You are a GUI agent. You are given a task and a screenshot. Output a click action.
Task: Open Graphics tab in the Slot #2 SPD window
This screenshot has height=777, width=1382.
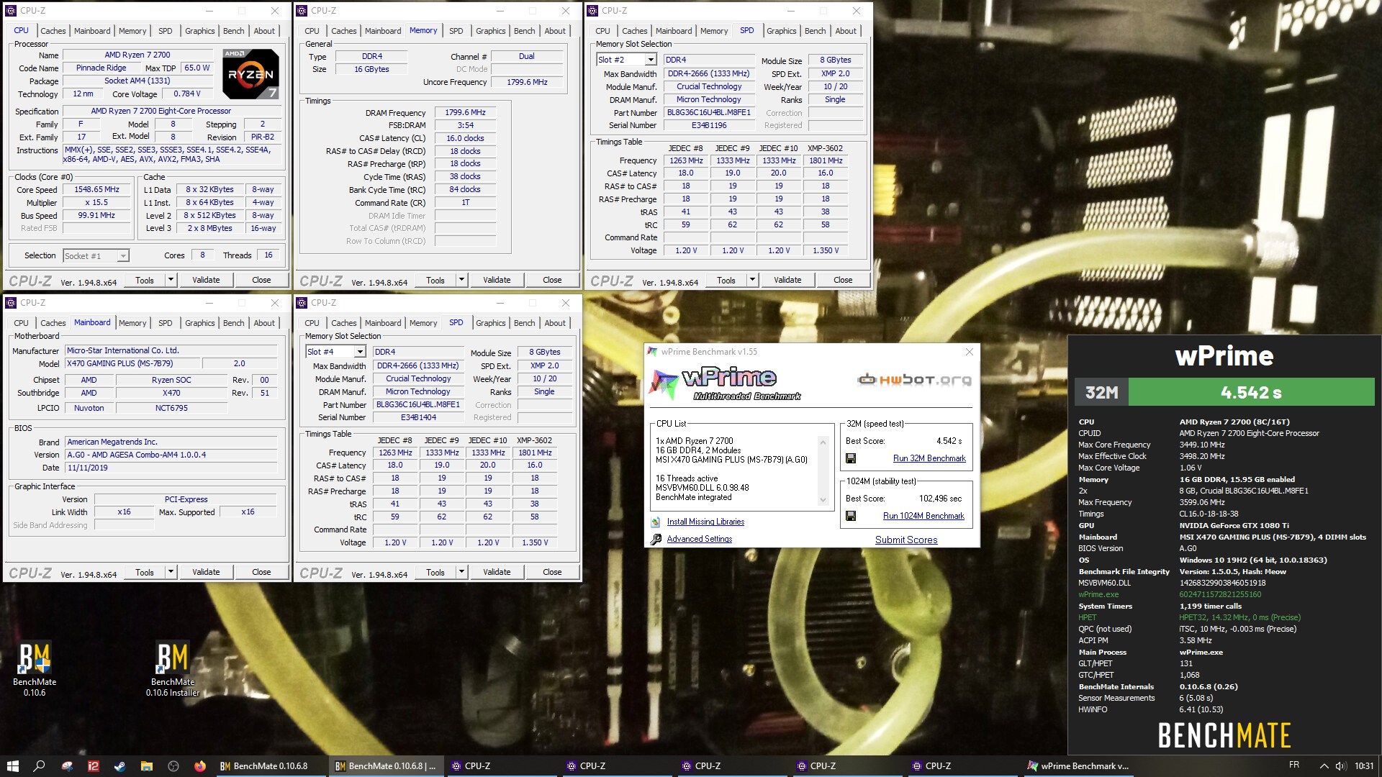(781, 31)
